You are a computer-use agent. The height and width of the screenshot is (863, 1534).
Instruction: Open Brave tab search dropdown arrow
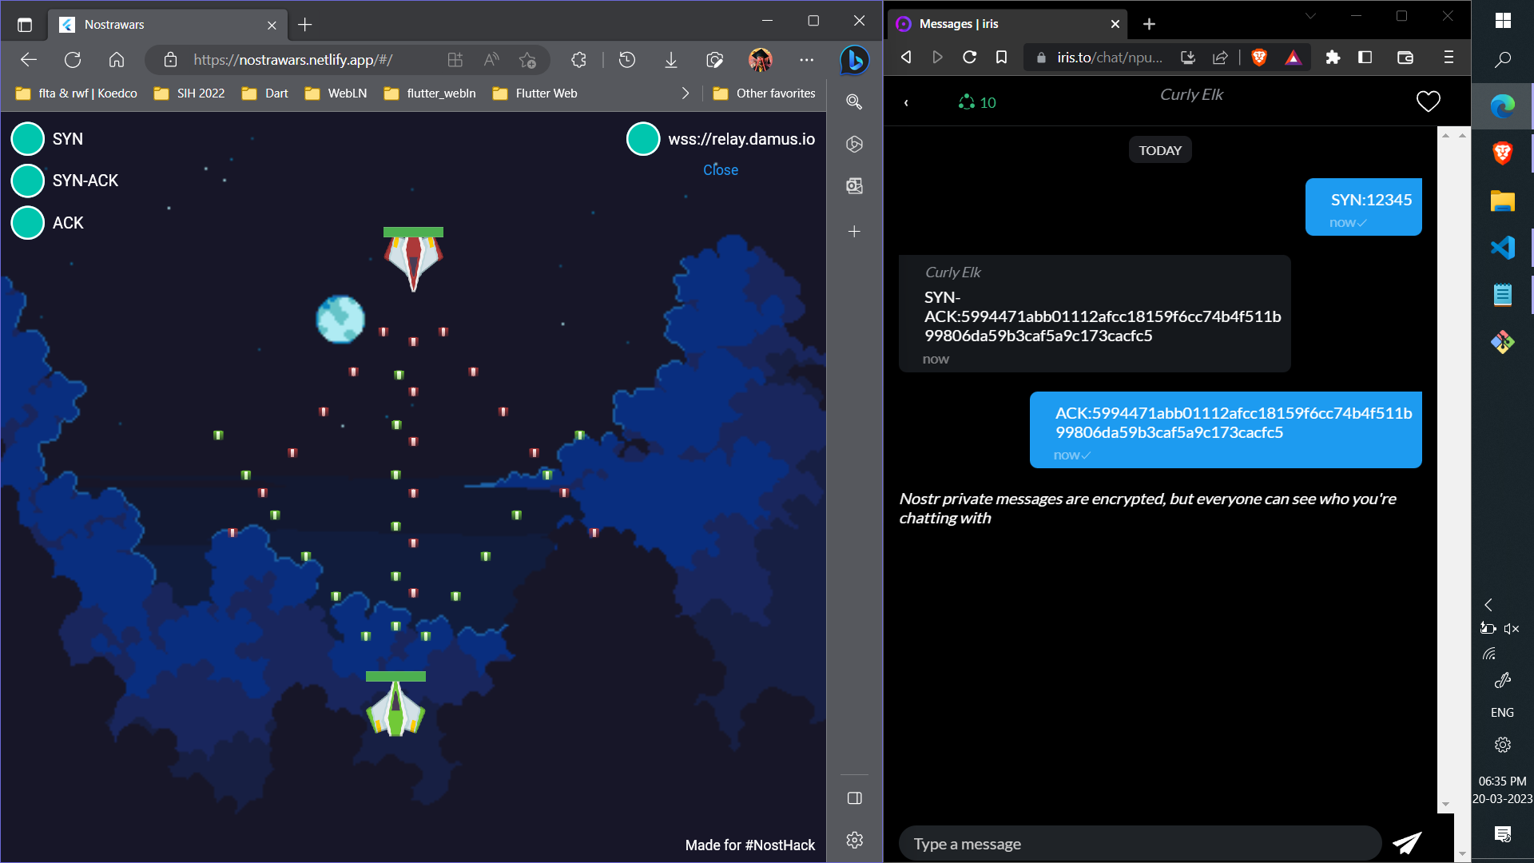point(1310,16)
